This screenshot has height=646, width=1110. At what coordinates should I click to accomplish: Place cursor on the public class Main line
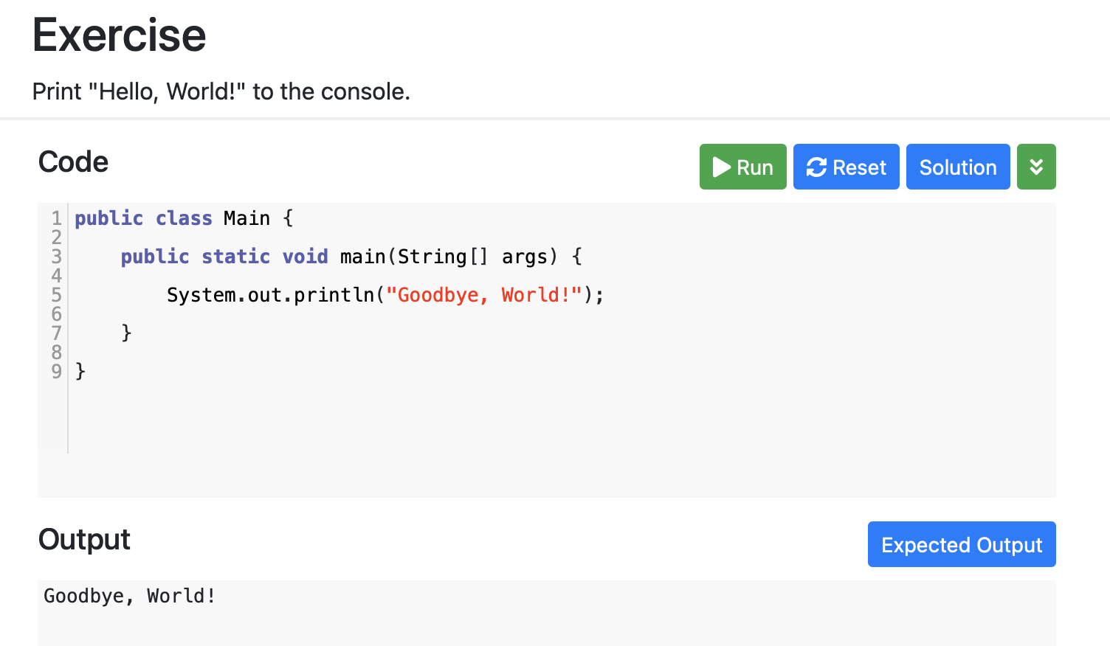pyautogui.click(x=183, y=218)
